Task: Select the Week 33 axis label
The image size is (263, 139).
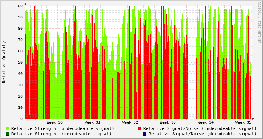Action: click(168, 122)
